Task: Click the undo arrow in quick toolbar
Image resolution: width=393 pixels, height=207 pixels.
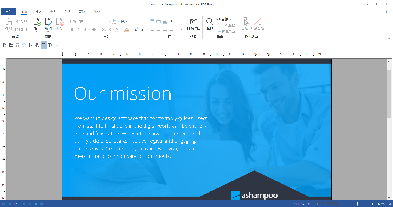Action: 24,45
